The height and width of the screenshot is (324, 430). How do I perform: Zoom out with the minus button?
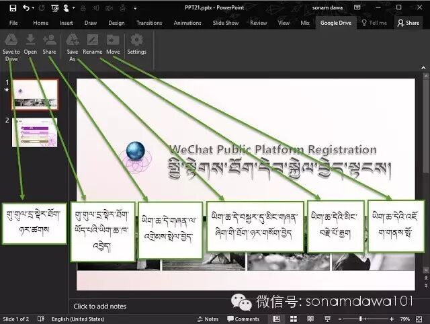(x=340, y=319)
